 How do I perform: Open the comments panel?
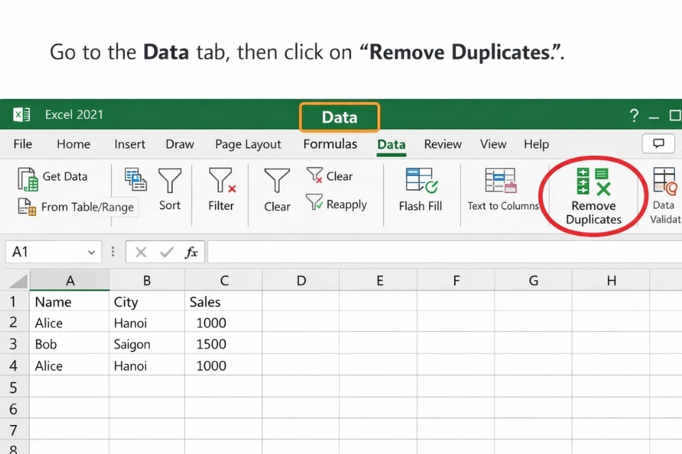pos(657,143)
